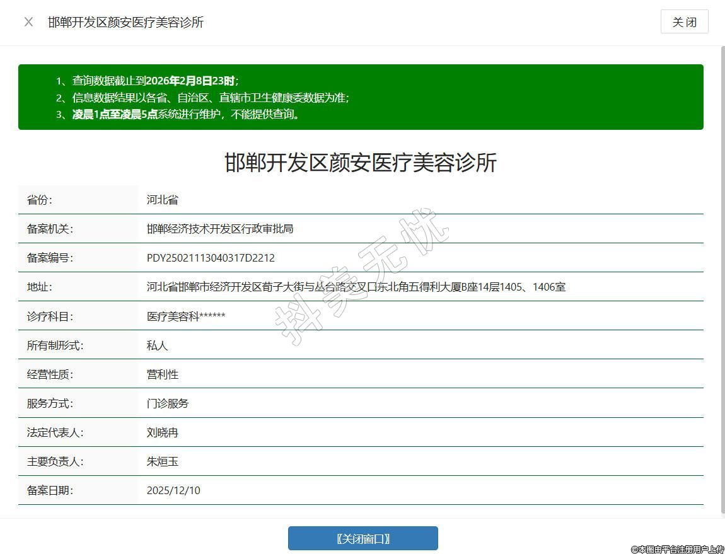Click the 备案编号 PDY25021113040317D2212 value
Screen dimensions: 725x554
tap(211, 258)
